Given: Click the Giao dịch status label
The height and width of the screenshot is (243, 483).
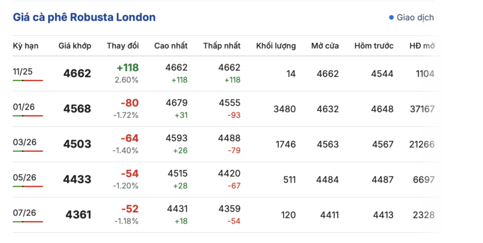Looking at the screenshot, I should pos(415,18).
